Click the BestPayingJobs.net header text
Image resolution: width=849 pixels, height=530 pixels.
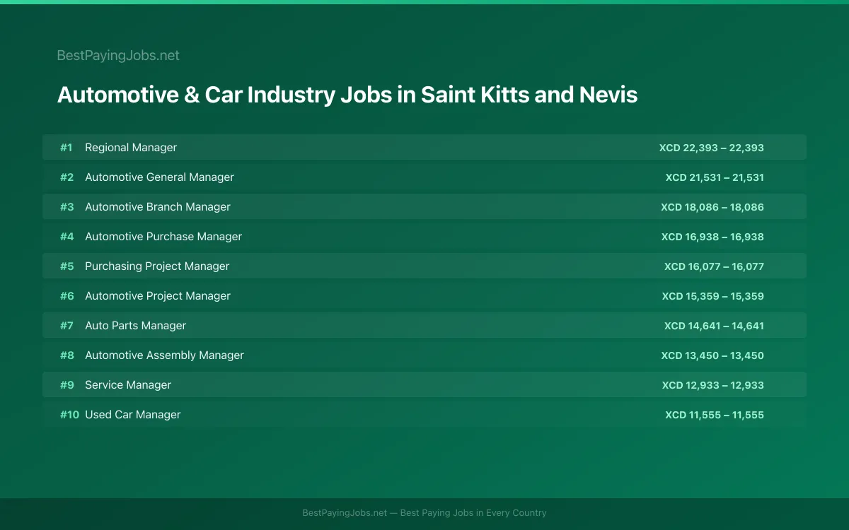118,55
